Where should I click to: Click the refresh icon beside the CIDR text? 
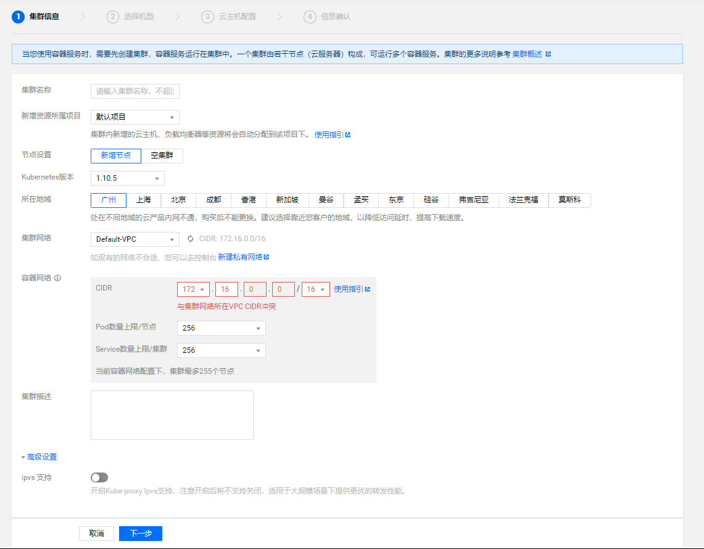click(191, 239)
